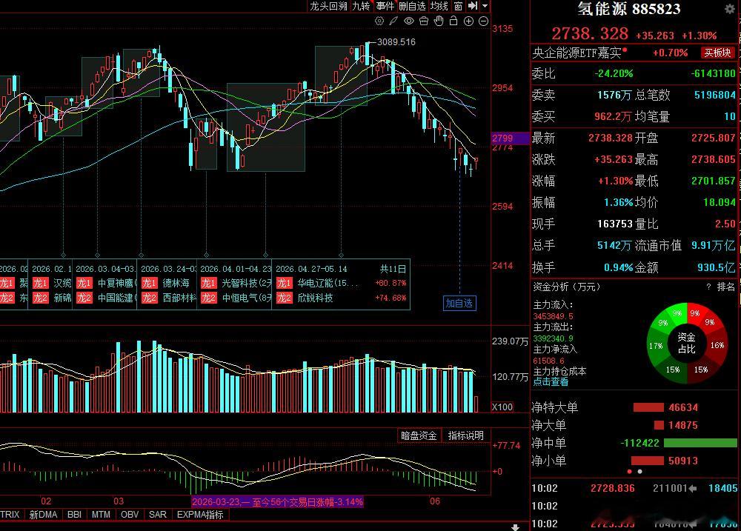Open 央企能源ETF嘉实 link

(x=576, y=53)
